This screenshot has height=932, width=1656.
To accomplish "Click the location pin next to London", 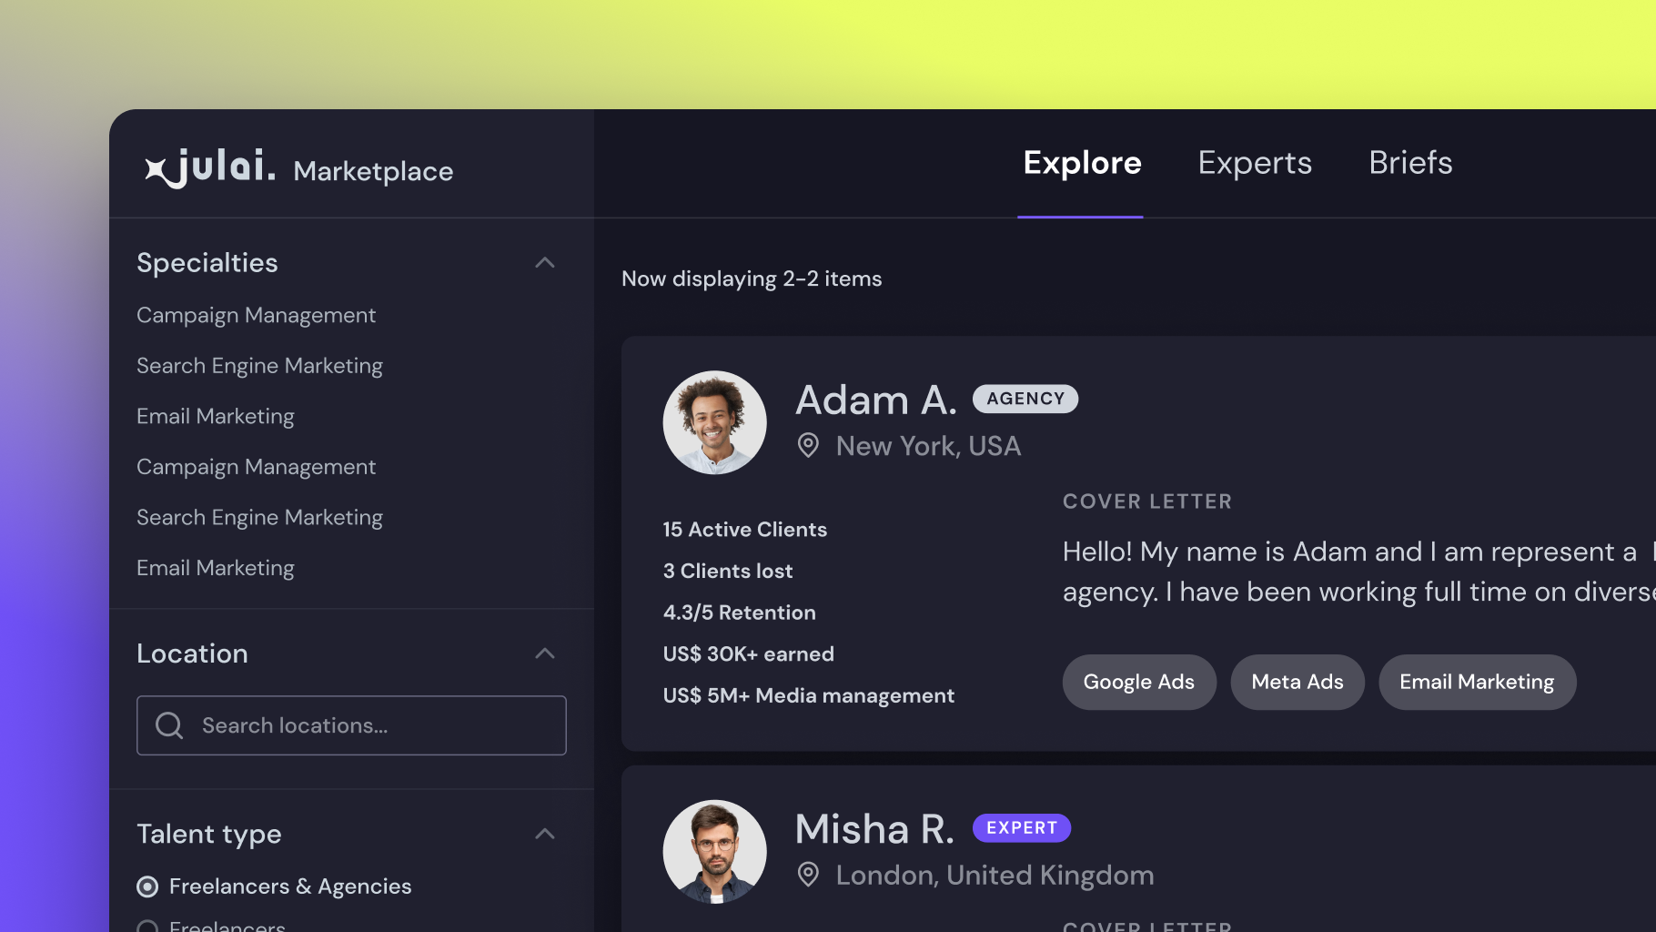I will (808, 875).
